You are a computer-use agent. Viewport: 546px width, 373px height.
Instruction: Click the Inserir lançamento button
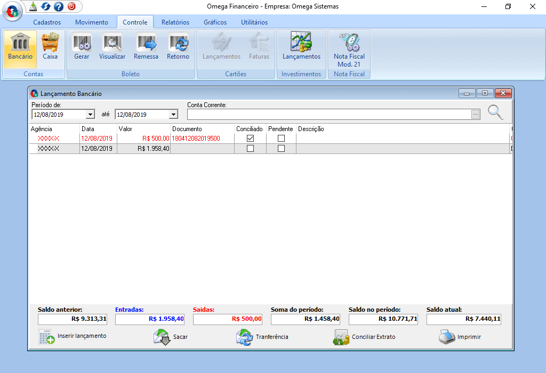[73, 336]
